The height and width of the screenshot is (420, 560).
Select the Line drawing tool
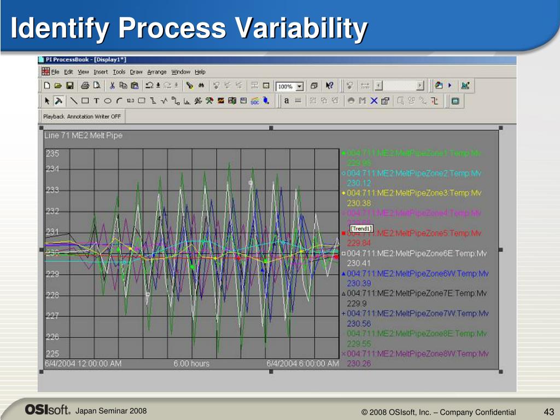[x=74, y=101]
